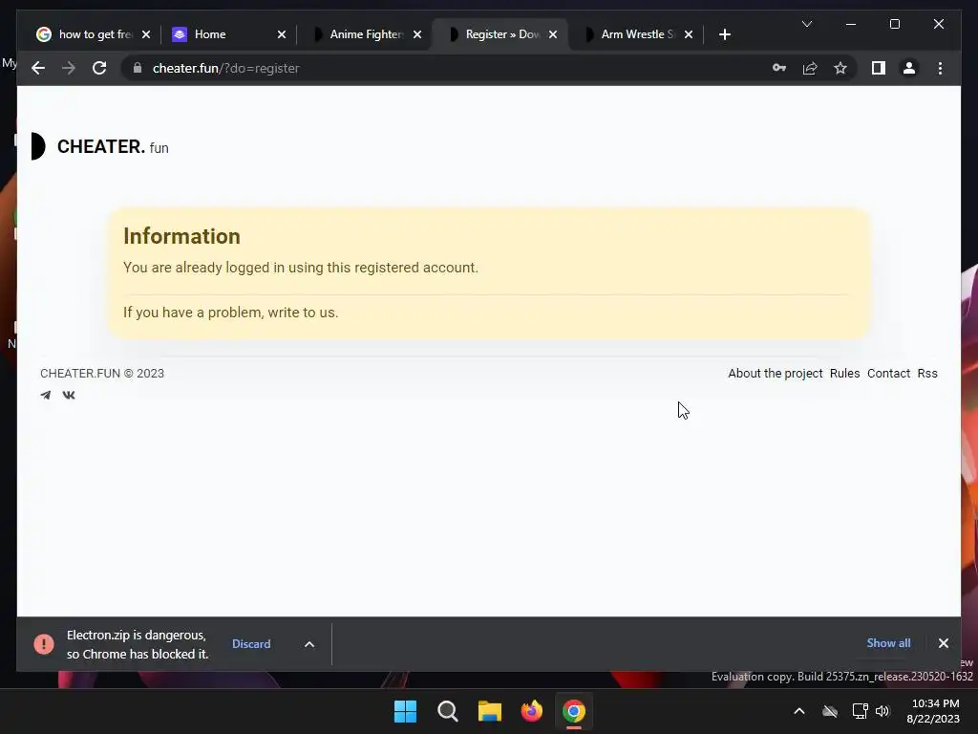Screen dimensions: 978x734
Task: Open the Chrome profile menu
Action: tap(909, 68)
